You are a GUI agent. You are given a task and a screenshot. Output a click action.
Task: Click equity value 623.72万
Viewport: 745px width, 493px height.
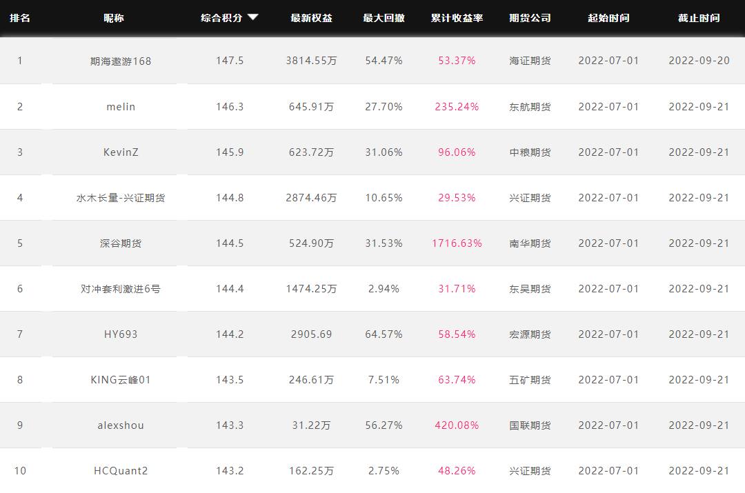(312, 152)
